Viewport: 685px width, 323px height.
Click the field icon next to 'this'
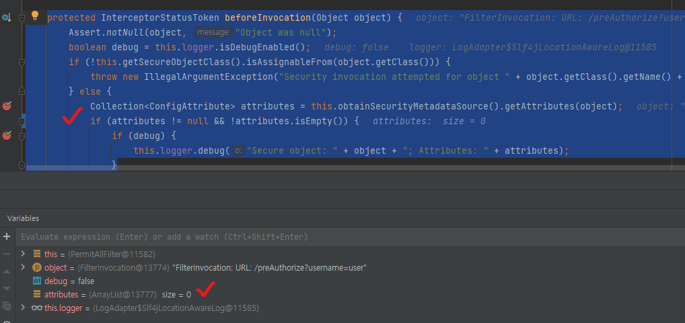pos(37,254)
